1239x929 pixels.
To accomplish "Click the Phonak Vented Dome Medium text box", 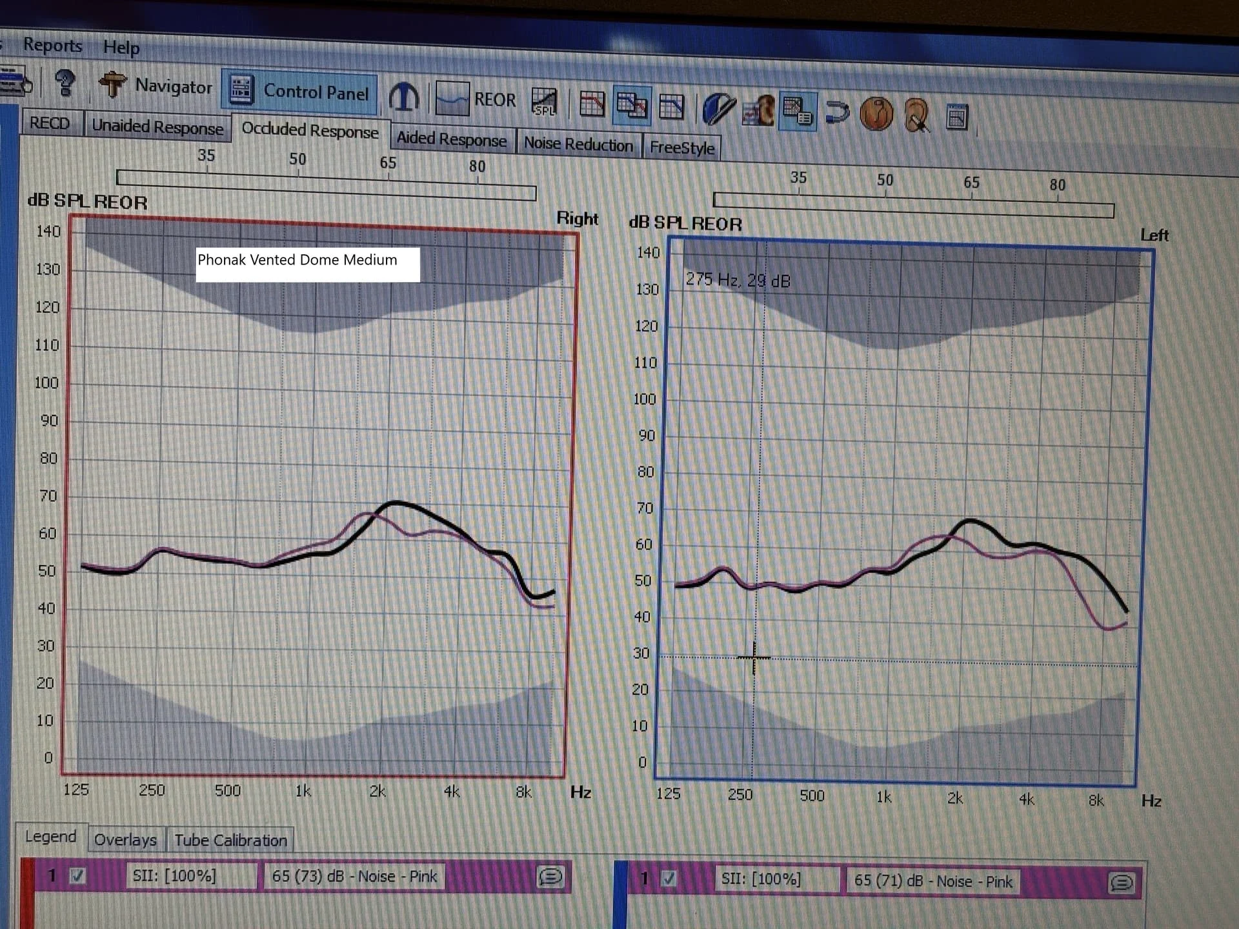I will click(308, 265).
